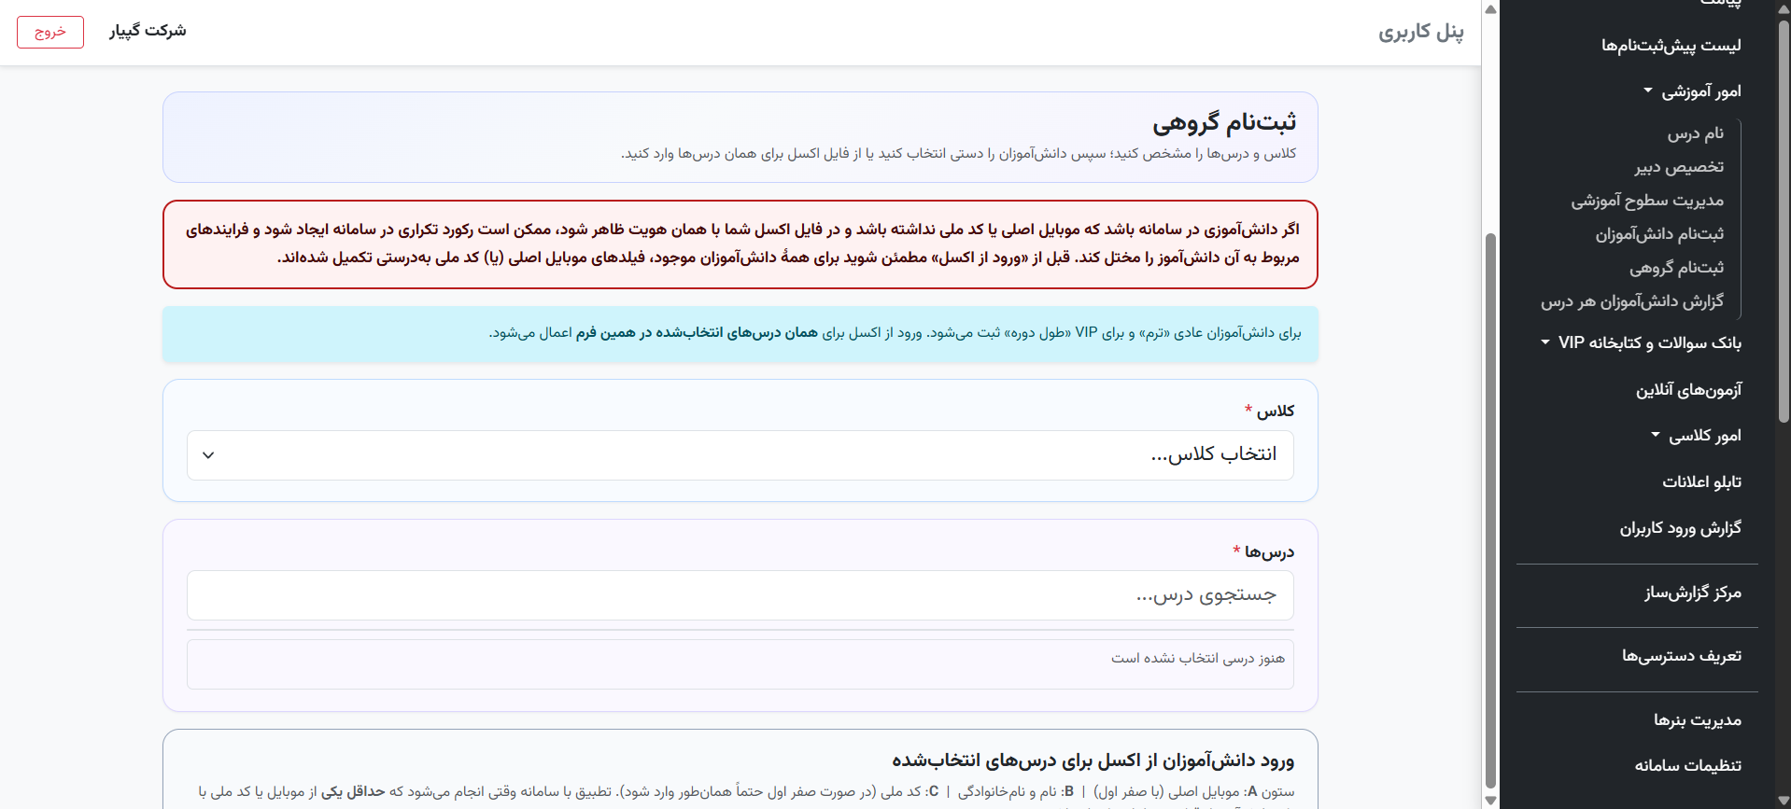Open گزارش دانش‌آموزان هر درس report
This screenshot has width=1791, height=809.
1632,301
